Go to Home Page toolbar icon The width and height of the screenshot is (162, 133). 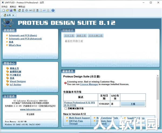19,10
